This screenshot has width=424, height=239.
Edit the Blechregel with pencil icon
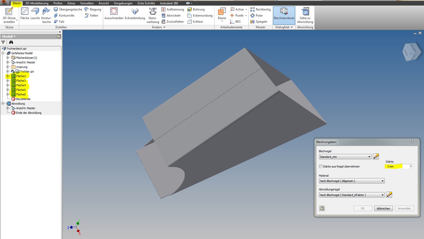click(376, 157)
